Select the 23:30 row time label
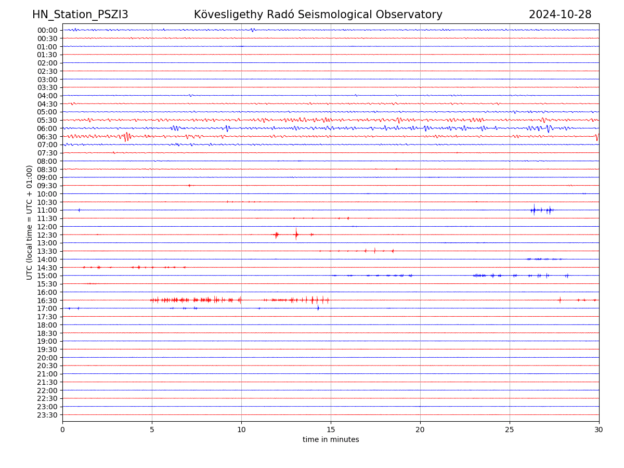The width and height of the screenshot is (624, 468). coord(47,415)
